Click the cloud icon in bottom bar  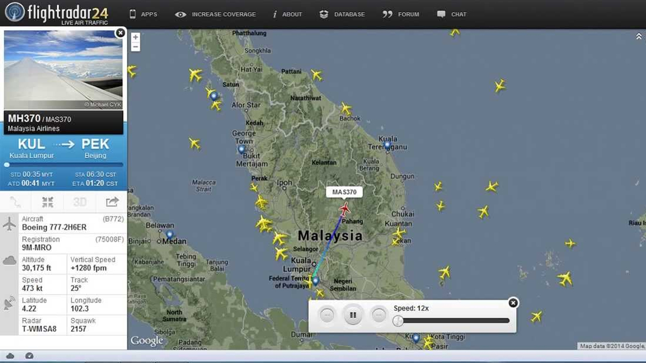click(10, 356)
